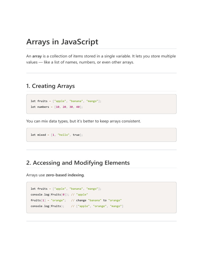Click the string "mango" in the first code block
This screenshot has width=203, height=271.
92,101
